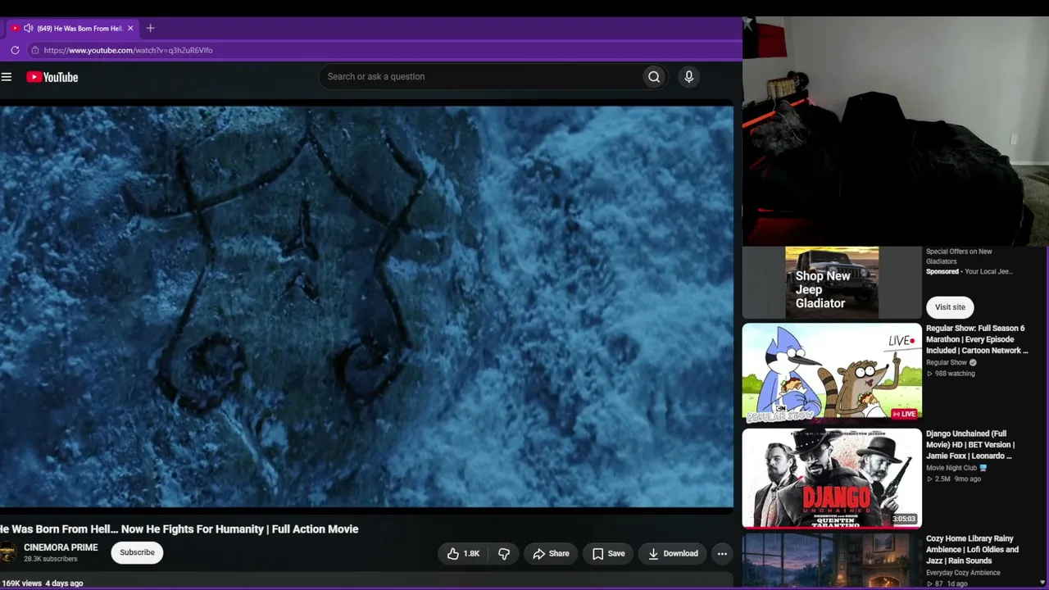1049x590 pixels.
Task: Select the youtube.com address bar URL
Action: point(128,50)
